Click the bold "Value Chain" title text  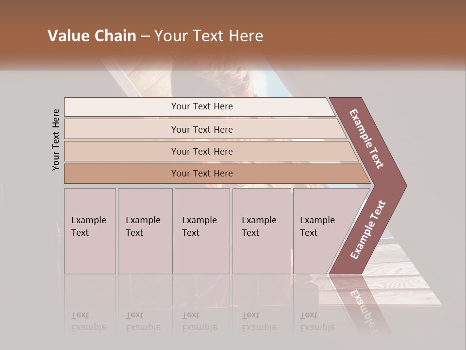92,36
